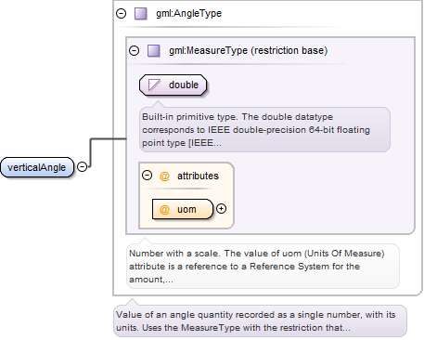The width and height of the screenshot is (424, 340).
Task: Click the purple gml:MeasureType type icon
Action: [x=154, y=51]
